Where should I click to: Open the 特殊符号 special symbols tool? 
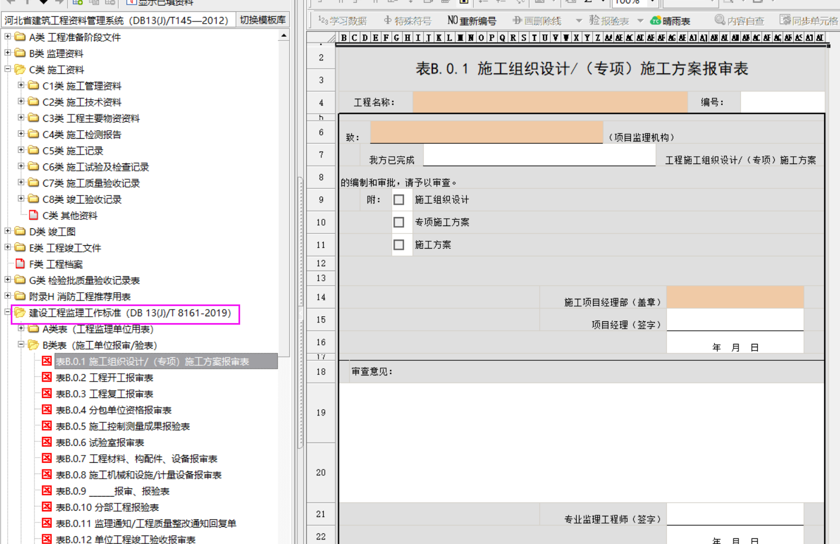point(407,21)
